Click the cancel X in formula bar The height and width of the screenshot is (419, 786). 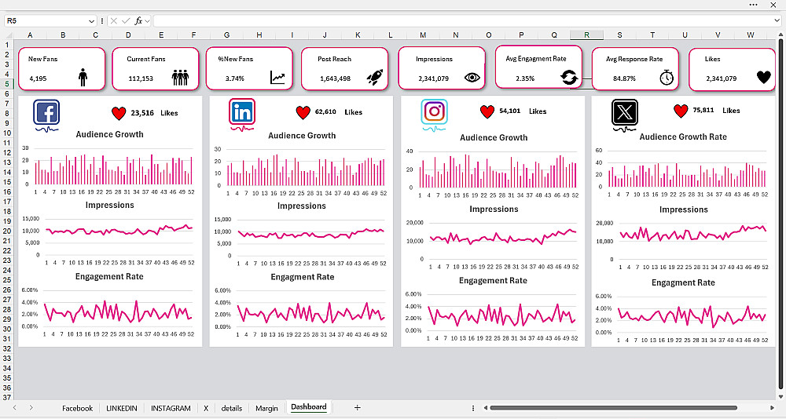114,21
